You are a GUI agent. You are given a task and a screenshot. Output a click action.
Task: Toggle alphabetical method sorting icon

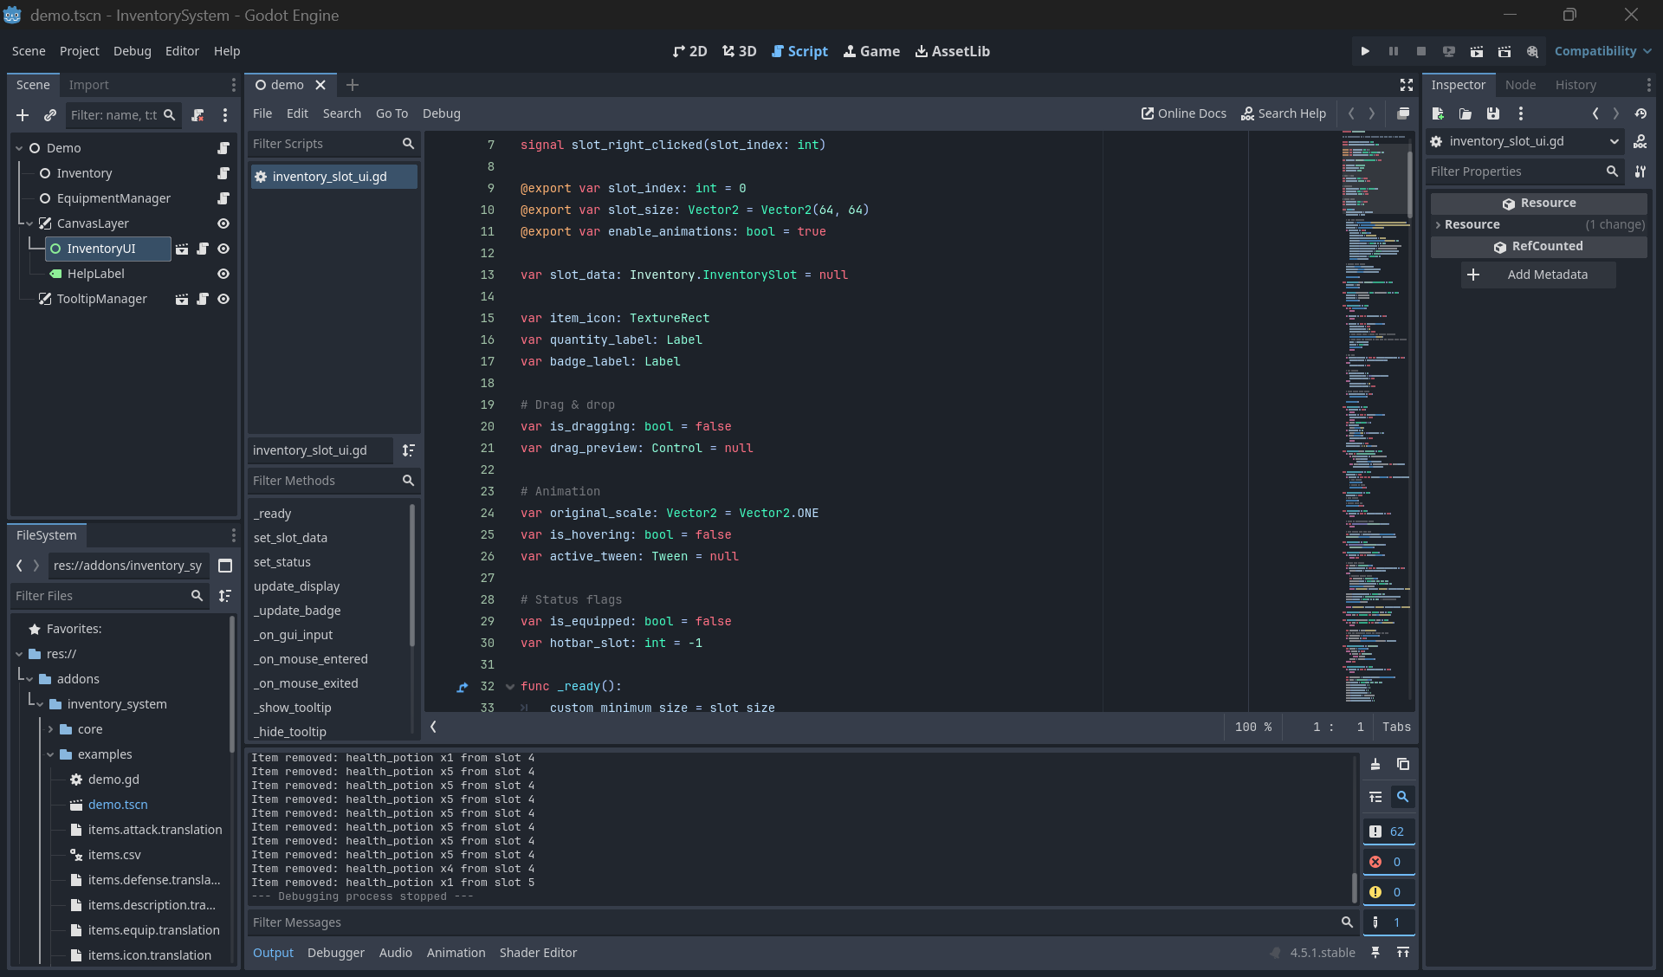point(408,450)
